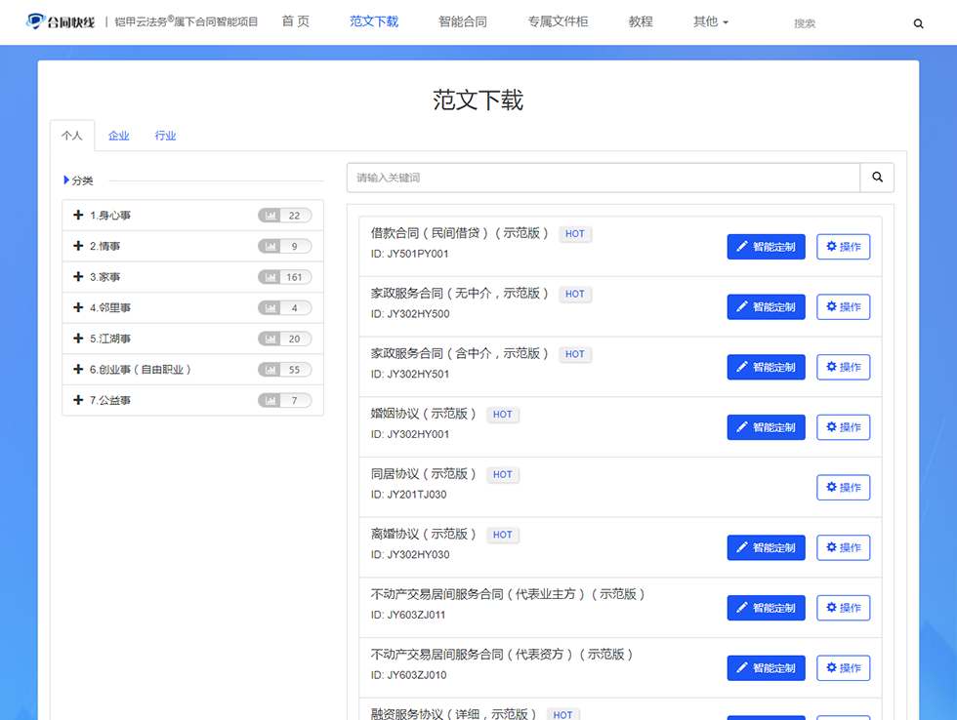Open 离婚协议（示范版）
This screenshot has height=720, width=957.
click(423, 534)
